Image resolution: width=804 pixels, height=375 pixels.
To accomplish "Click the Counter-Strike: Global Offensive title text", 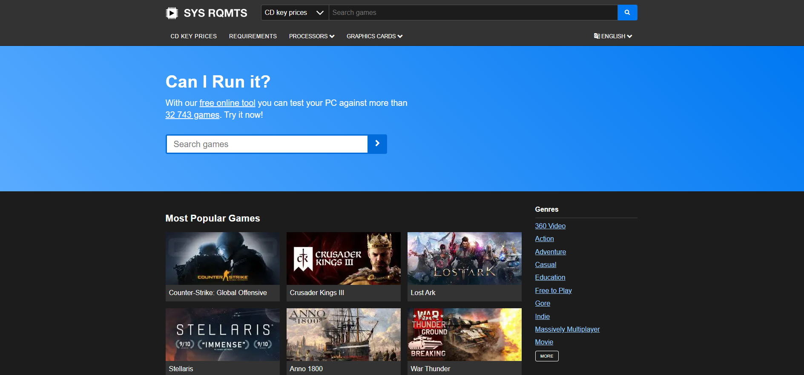I will coord(218,293).
